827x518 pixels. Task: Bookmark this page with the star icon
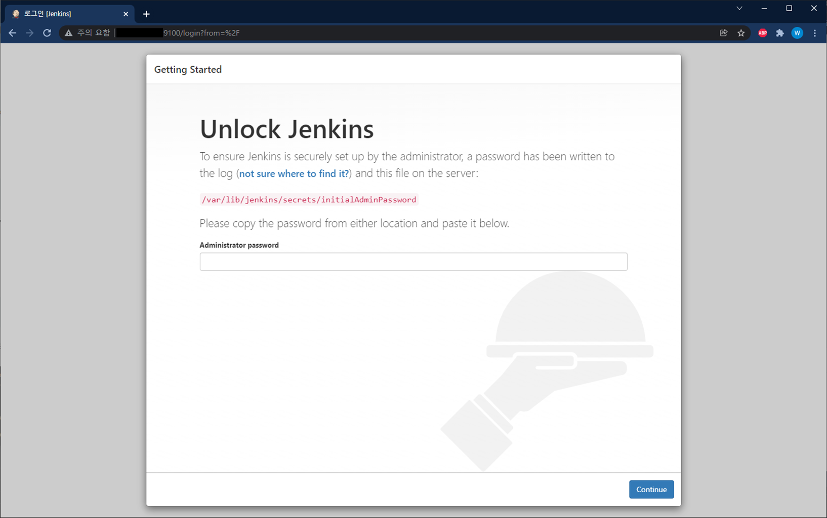tap(741, 33)
